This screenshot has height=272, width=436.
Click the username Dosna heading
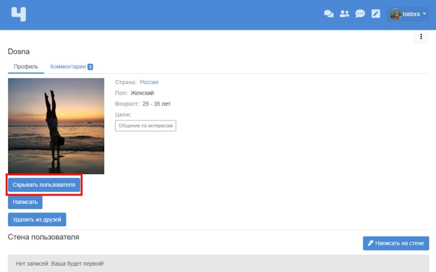(x=19, y=51)
